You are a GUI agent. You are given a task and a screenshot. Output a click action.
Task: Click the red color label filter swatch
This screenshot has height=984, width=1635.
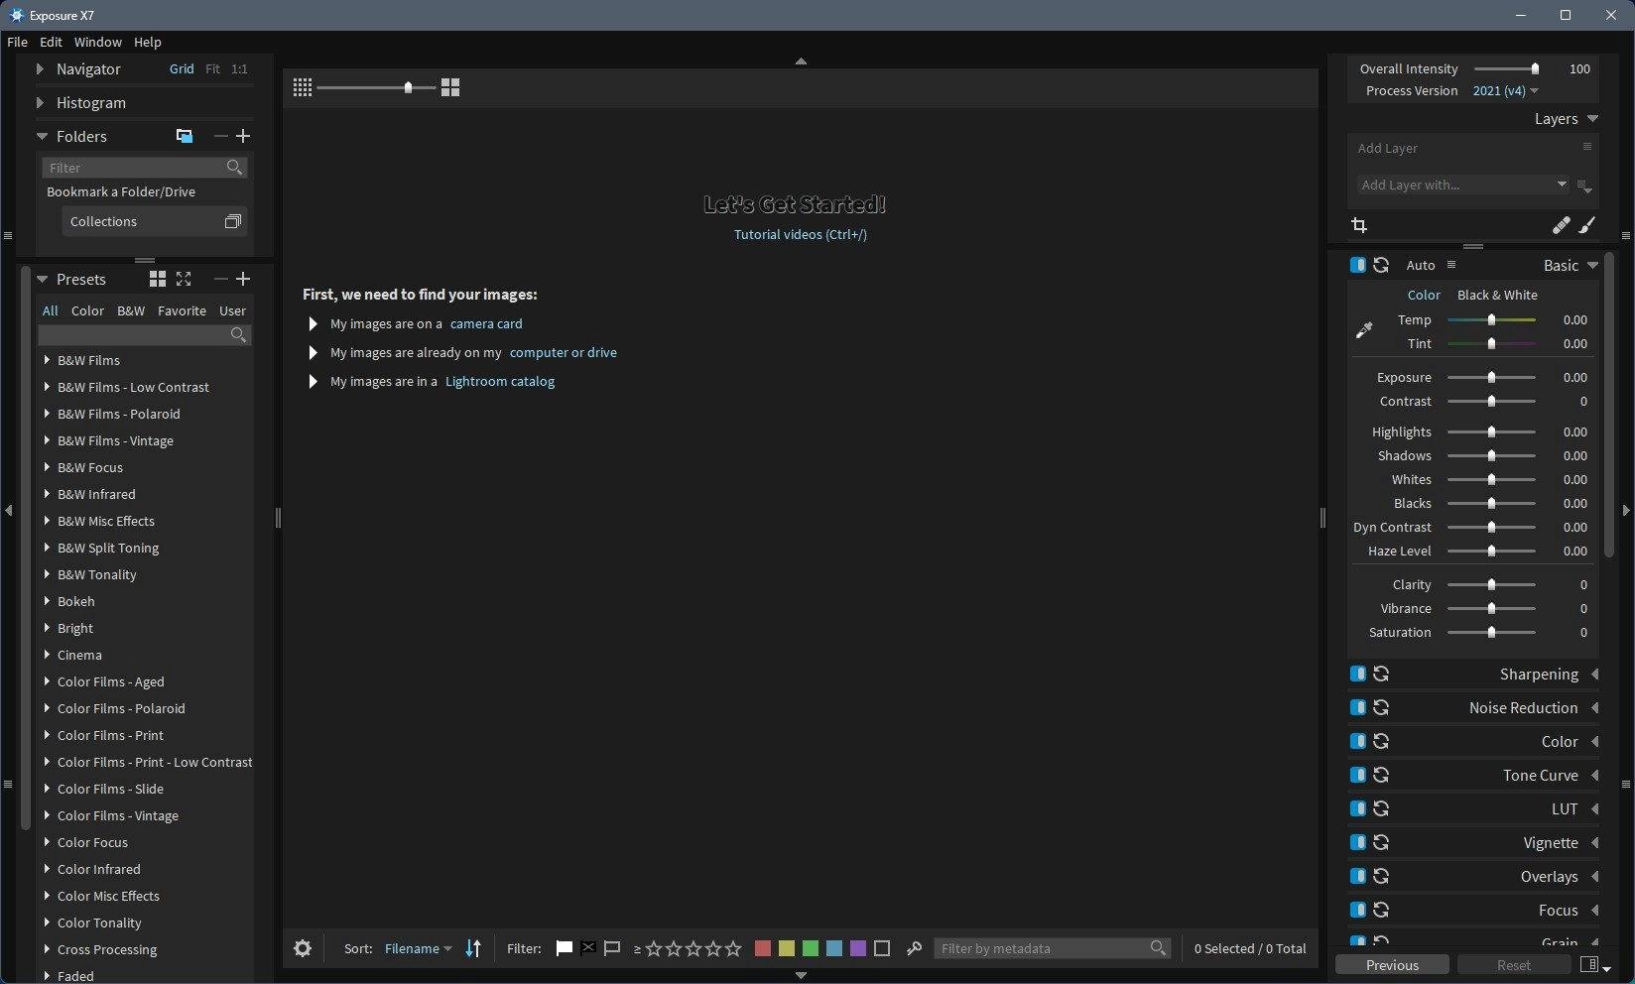763,948
